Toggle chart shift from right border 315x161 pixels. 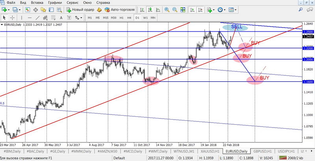click(199, 9)
